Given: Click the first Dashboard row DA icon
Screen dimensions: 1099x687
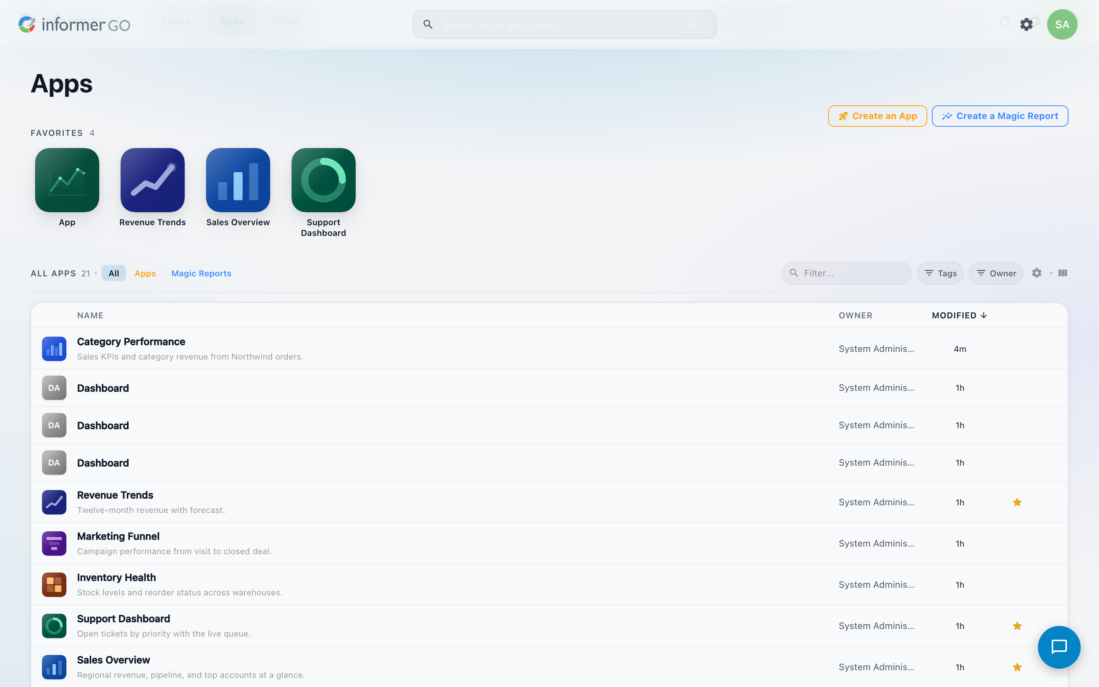Looking at the screenshot, I should (54, 387).
